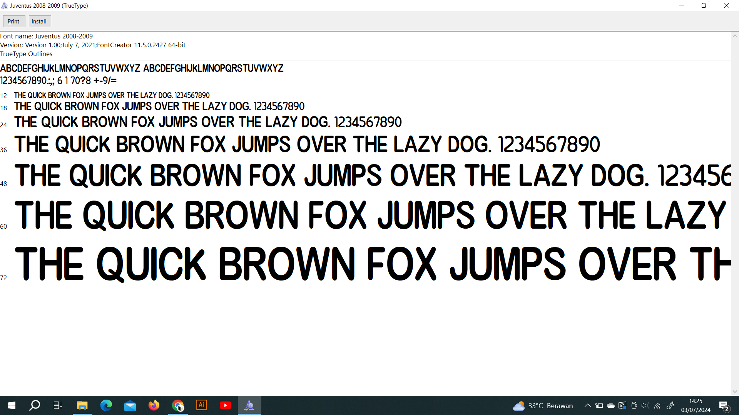Click the Install font button
Viewport: 739px width, 415px height.
click(40, 22)
